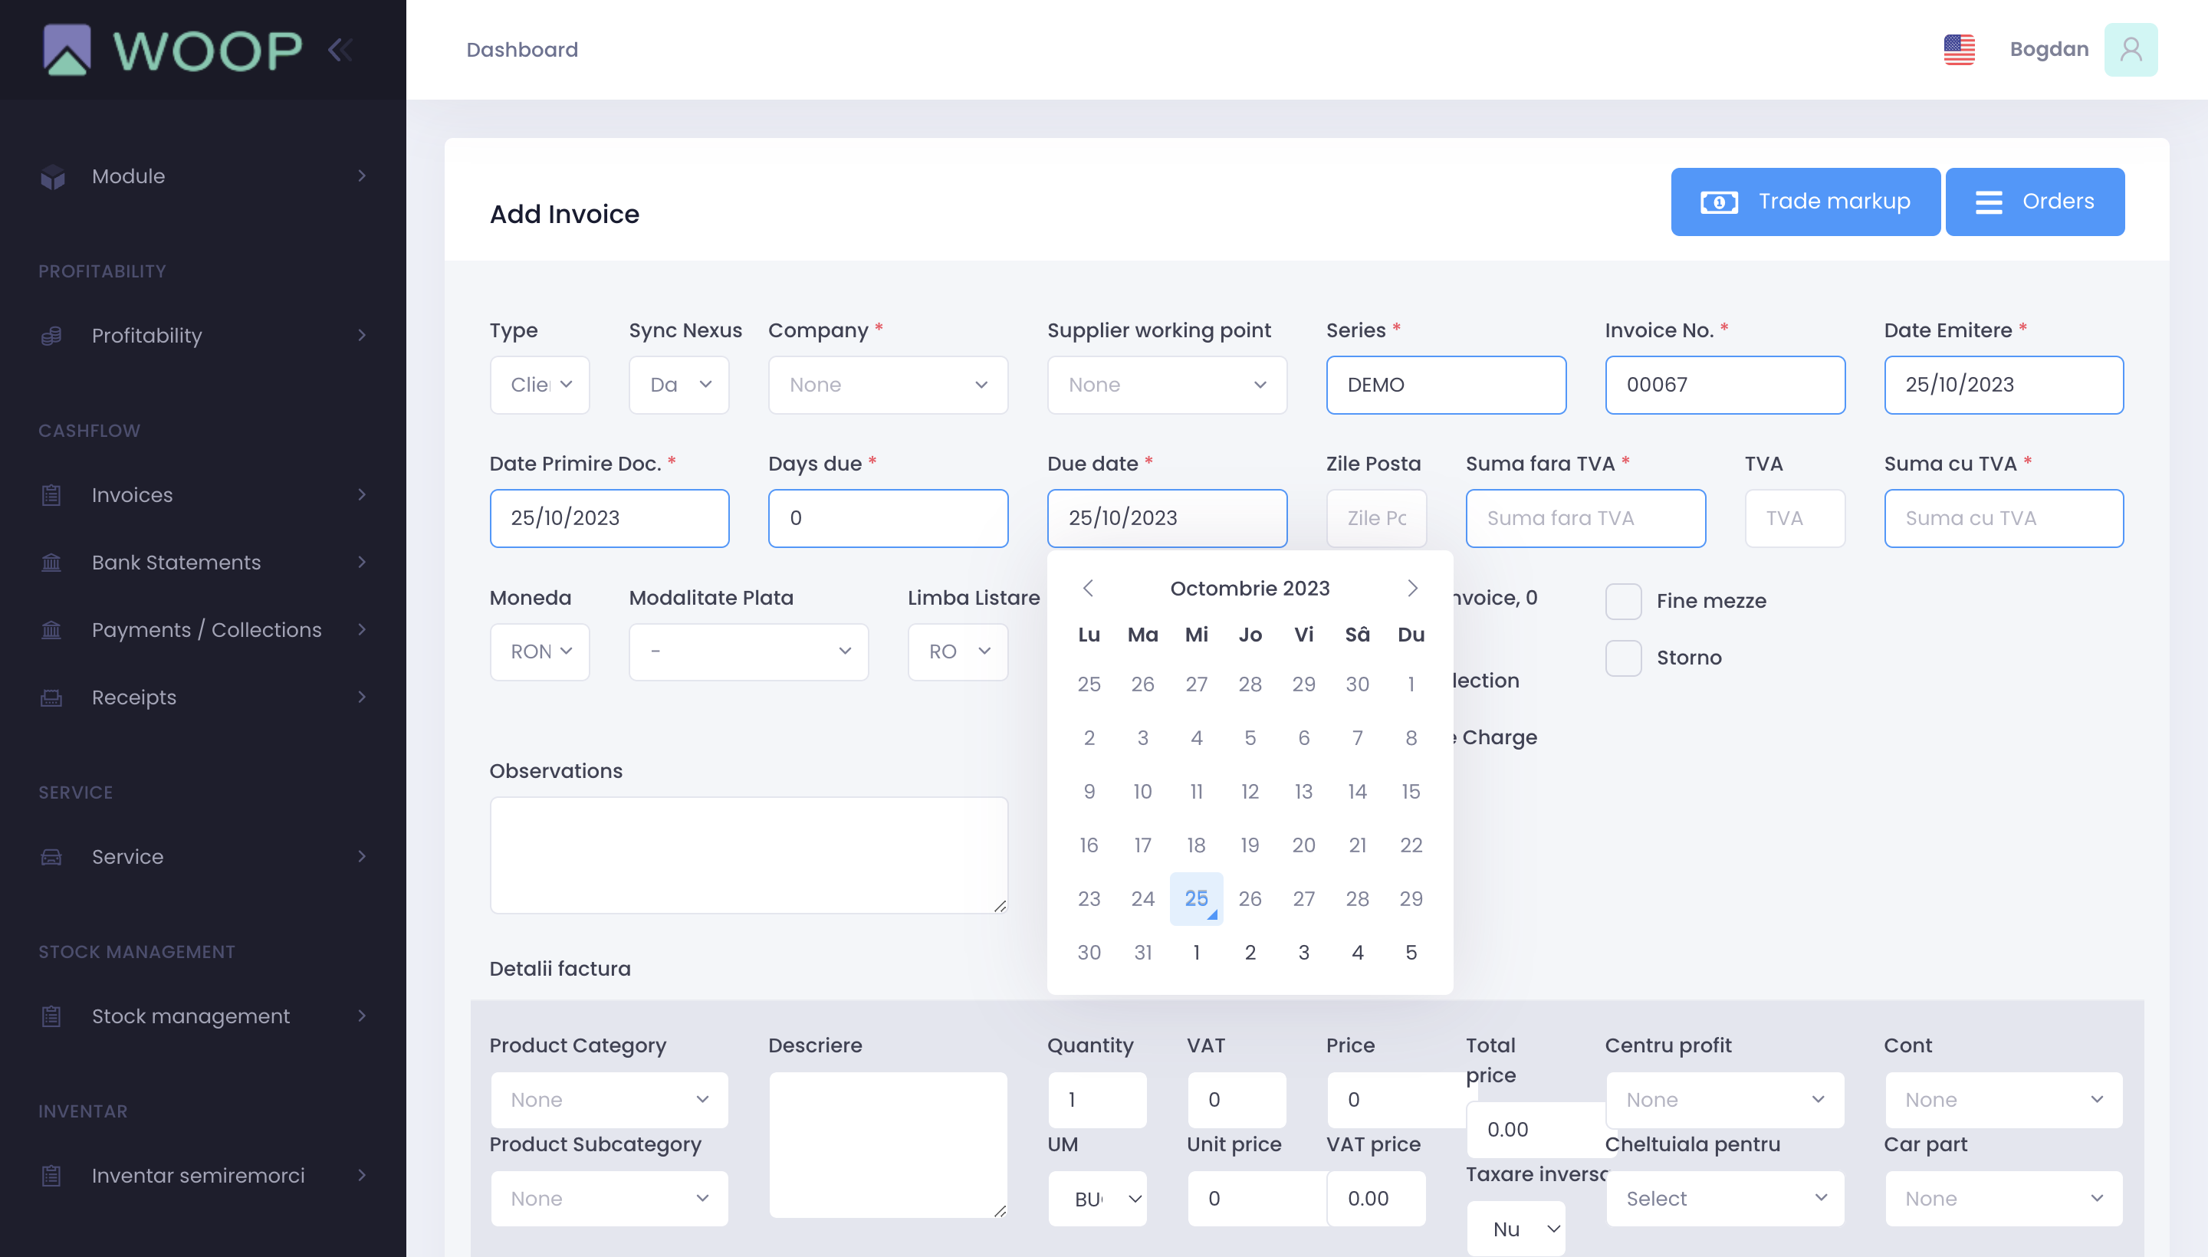Open the Supplier working point dropdown
The width and height of the screenshot is (2208, 1257).
(x=1167, y=385)
